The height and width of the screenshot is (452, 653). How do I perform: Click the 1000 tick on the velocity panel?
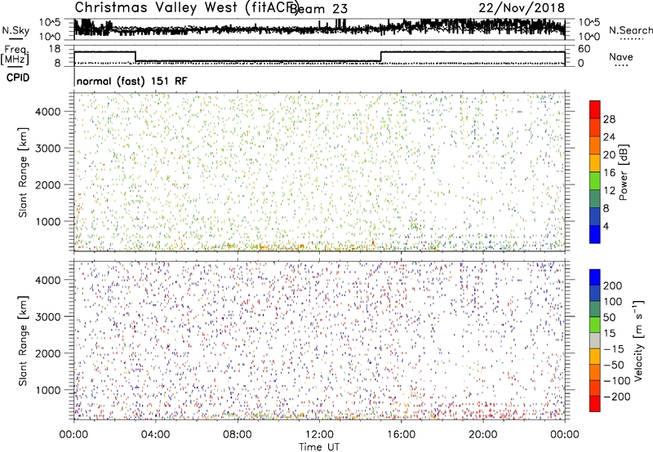click(48, 390)
